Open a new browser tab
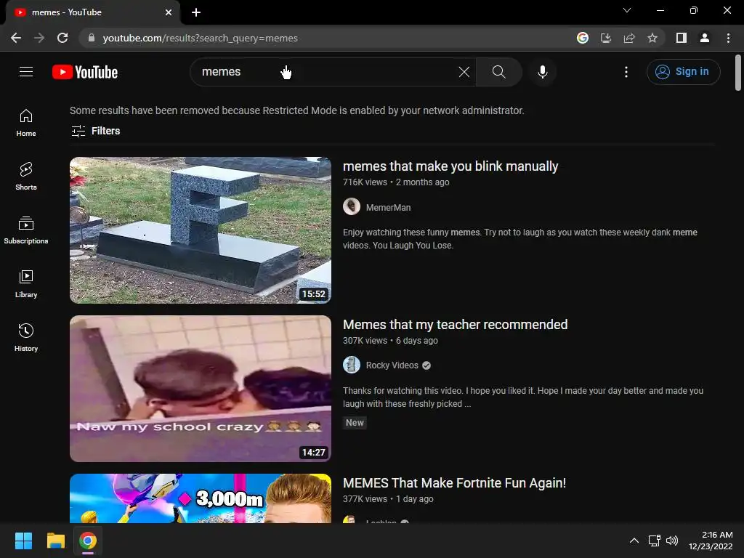This screenshot has width=744, height=558. 196,12
